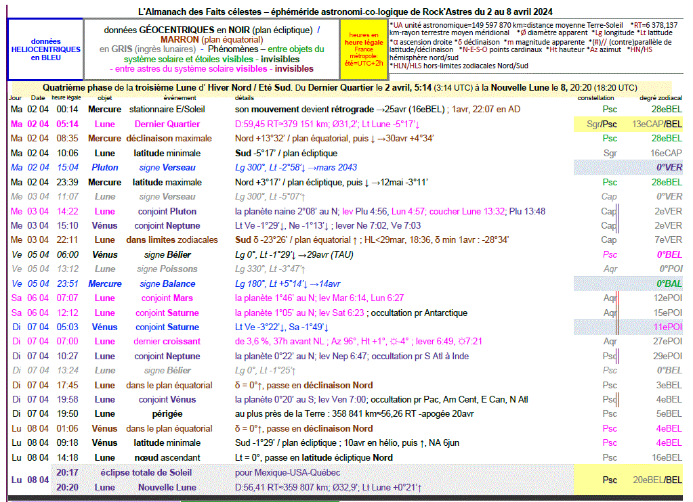Select the grey time "13:24"
Viewport: 693px width, 502px height.
[x=67, y=371]
